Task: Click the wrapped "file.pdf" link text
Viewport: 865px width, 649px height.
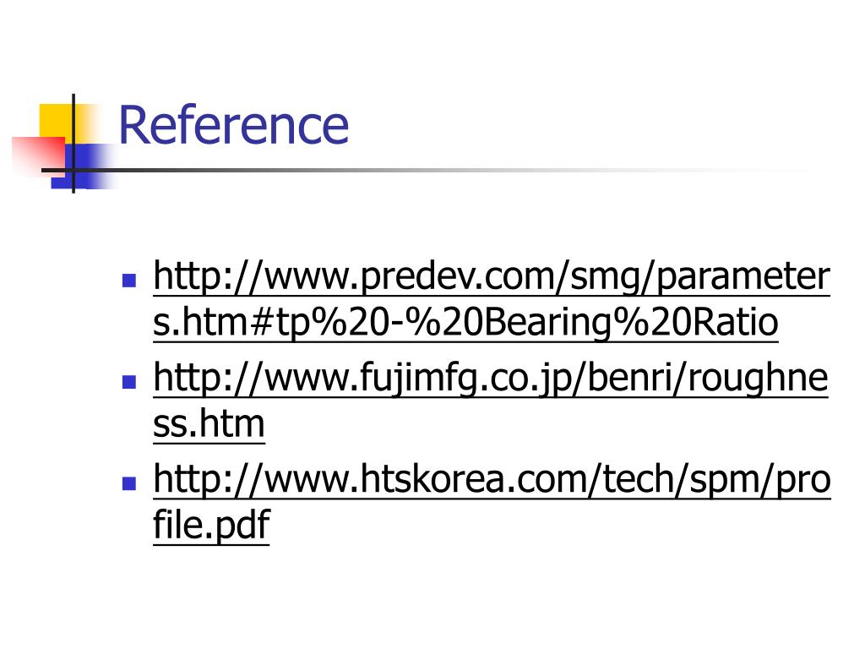Action: click(x=211, y=525)
